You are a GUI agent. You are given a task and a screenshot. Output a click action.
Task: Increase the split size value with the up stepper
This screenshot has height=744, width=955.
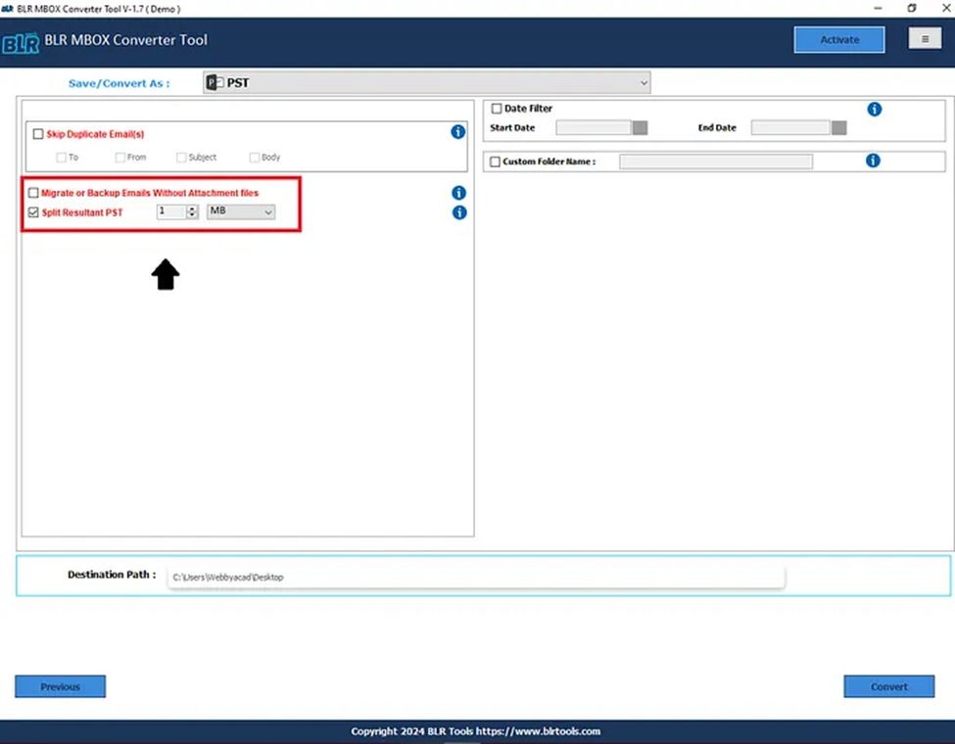coord(192,209)
